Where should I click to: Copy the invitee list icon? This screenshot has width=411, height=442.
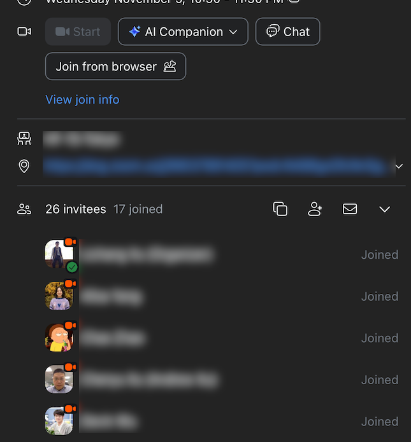click(x=280, y=209)
